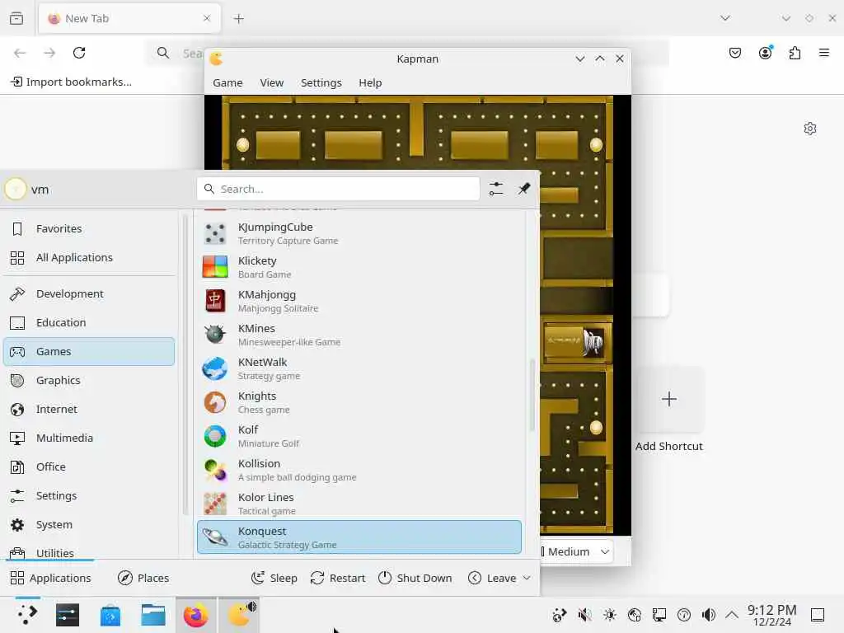Open the Multimedia category
The image size is (844, 633).
coord(89,438)
